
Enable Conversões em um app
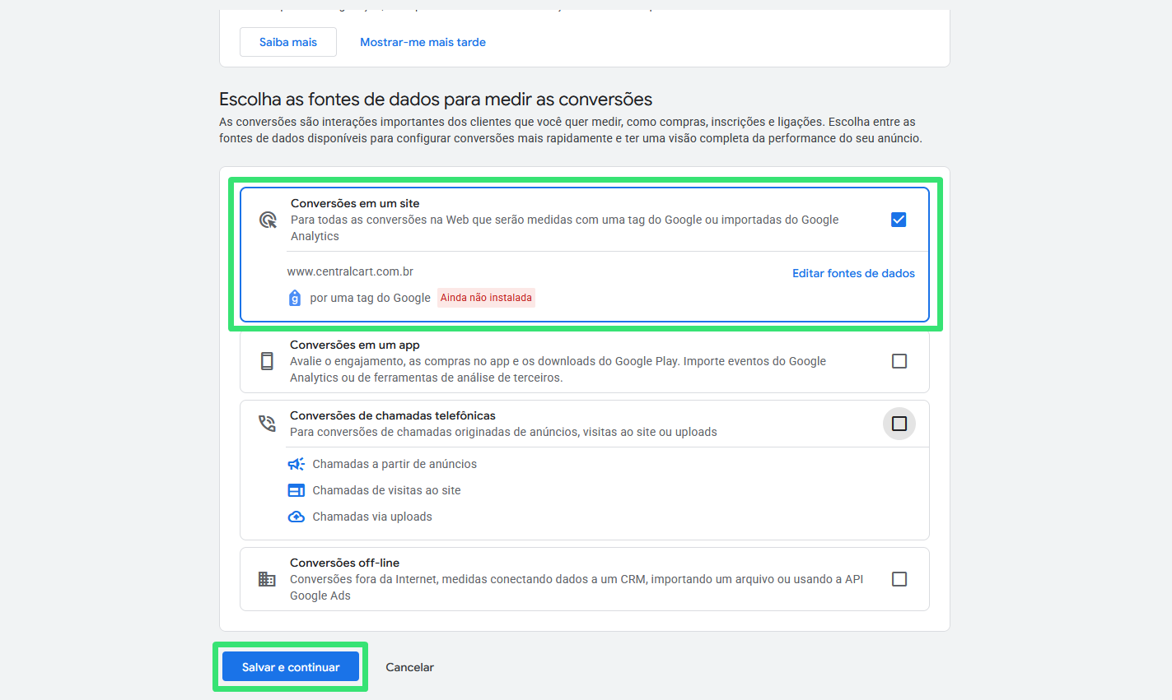(899, 360)
